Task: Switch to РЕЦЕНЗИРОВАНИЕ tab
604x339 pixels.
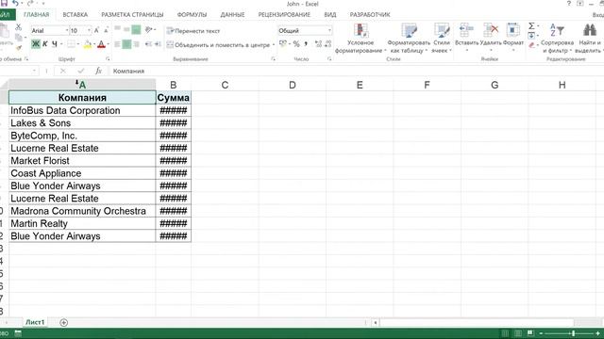Action: 284,15
